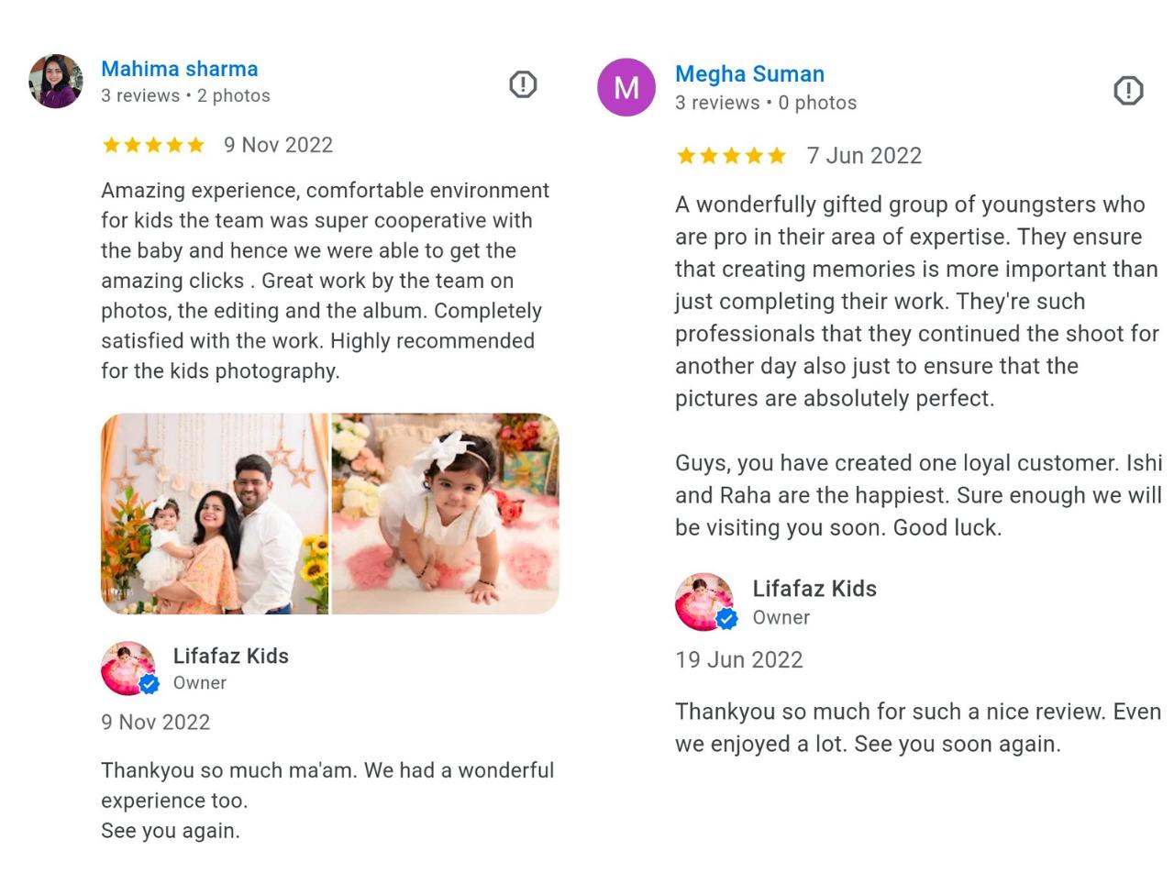Click Lifafaz Kids owner avatar under Megha's review
Viewport: 1174px width, 884px height.
point(704,602)
